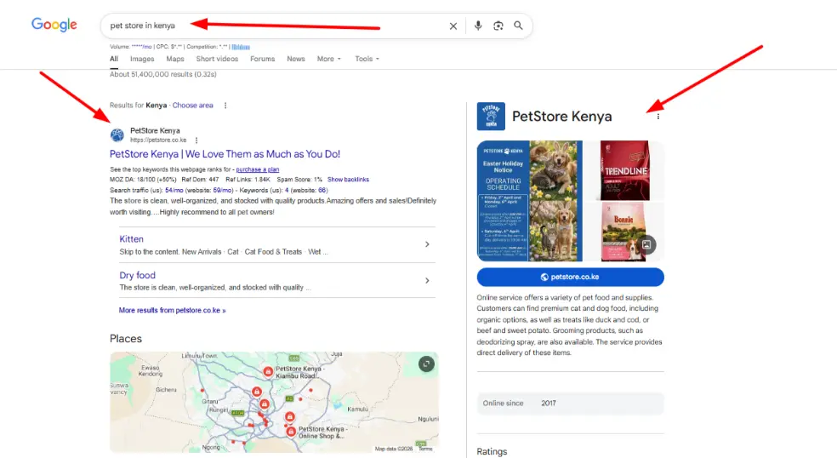
Task: Open the Short videos tab
Action: click(x=217, y=59)
